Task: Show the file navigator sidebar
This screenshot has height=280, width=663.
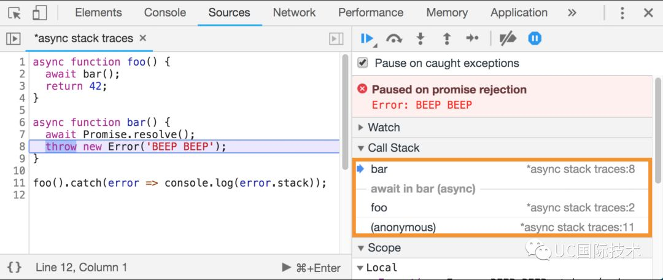Action: click(x=14, y=39)
